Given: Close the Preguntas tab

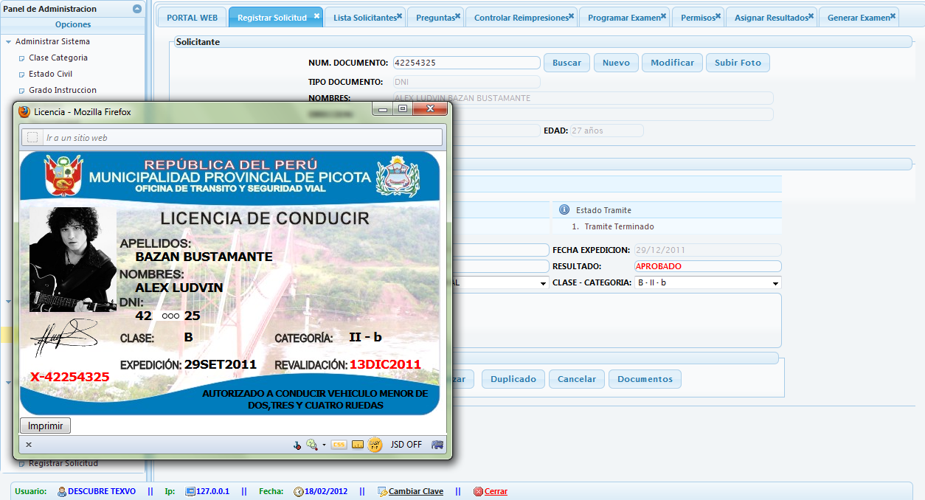Looking at the screenshot, I should [x=457, y=16].
